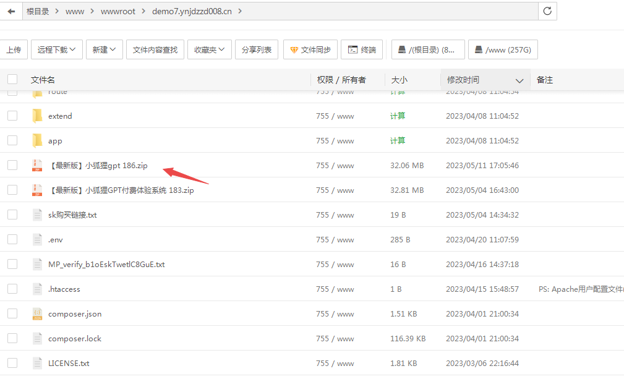The width and height of the screenshot is (624, 379).
Task: Open the 远程下载 dropdown
Action: tap(57, 50)
